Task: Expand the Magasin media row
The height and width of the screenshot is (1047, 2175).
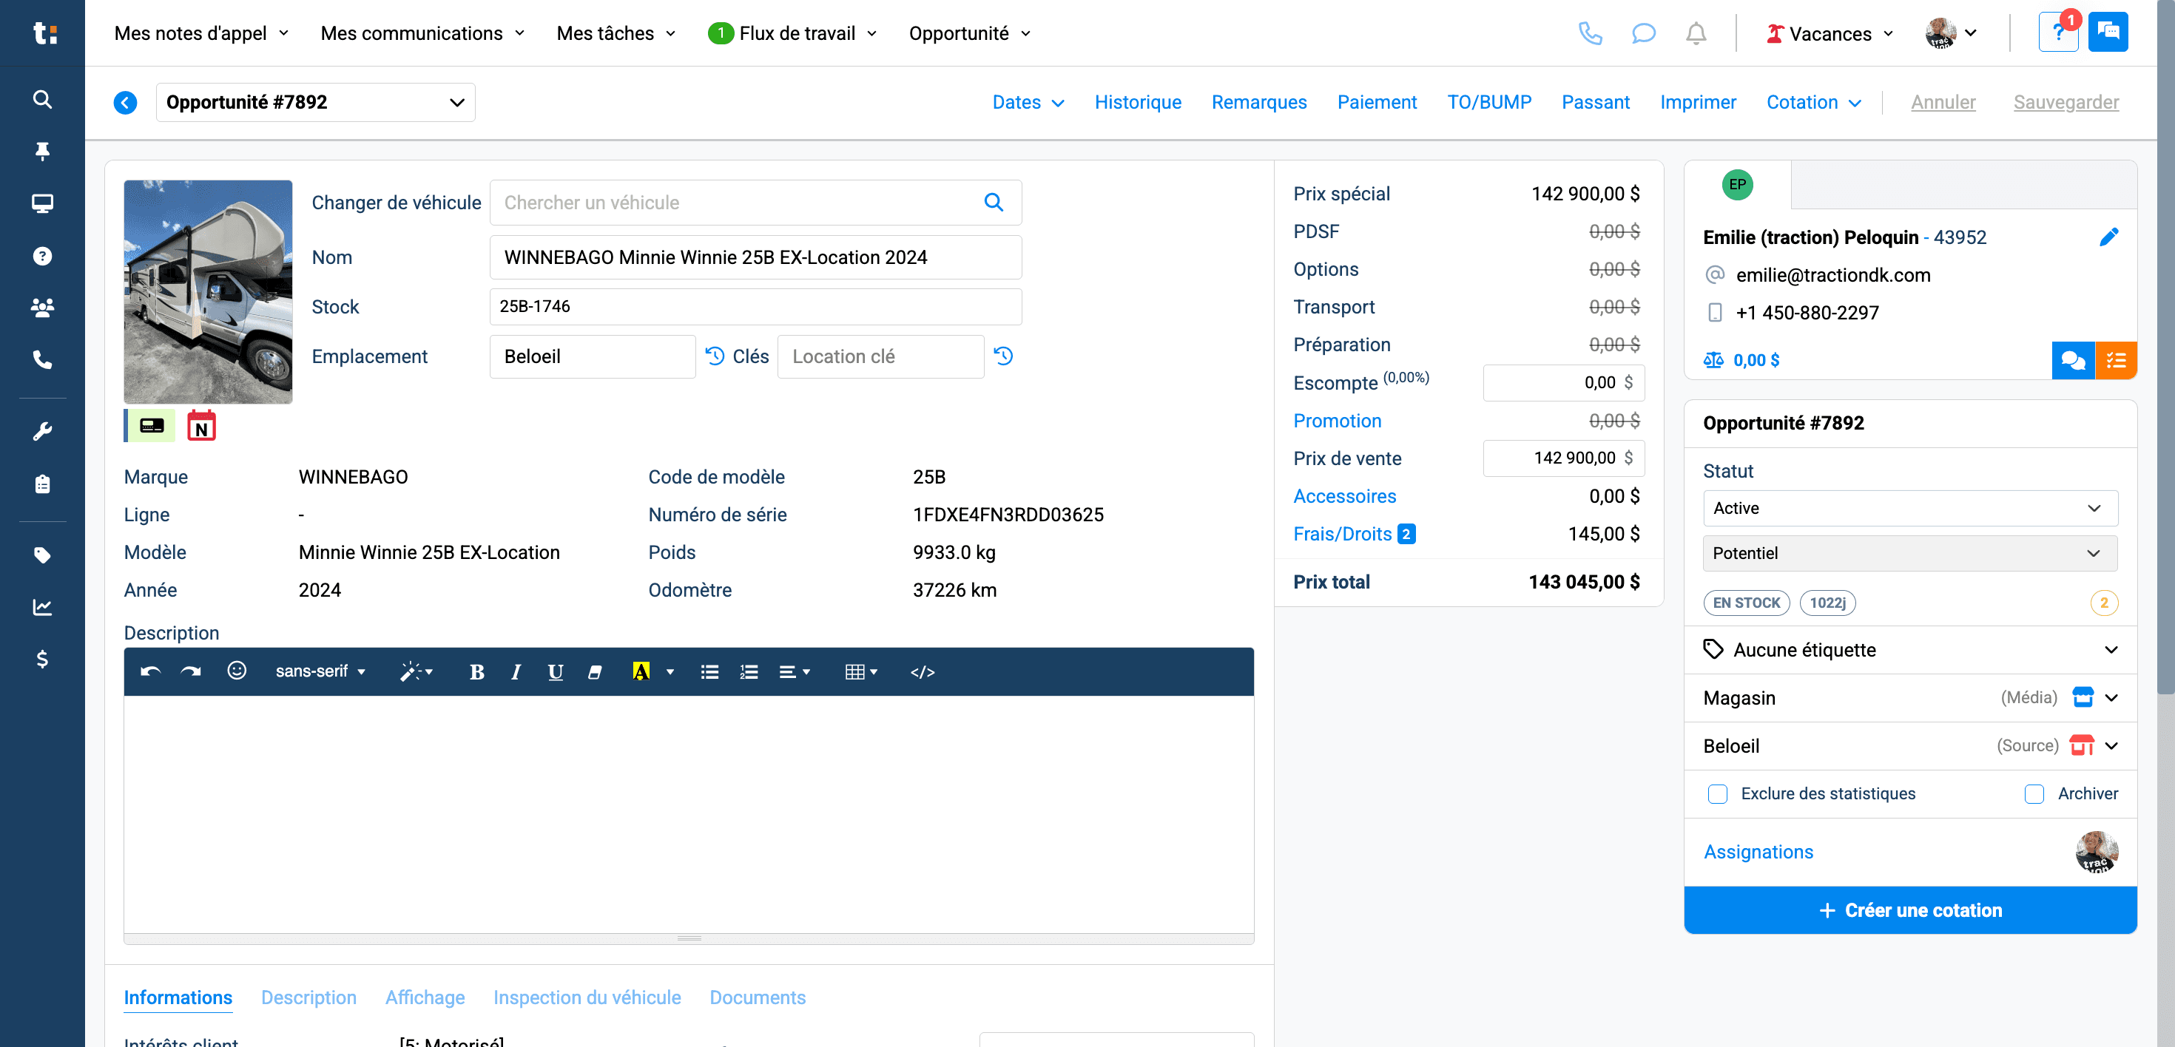Action: pos(1910,698)
